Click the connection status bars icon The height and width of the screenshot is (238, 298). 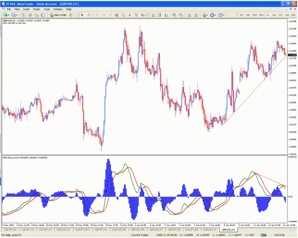[x=263, y=235]
